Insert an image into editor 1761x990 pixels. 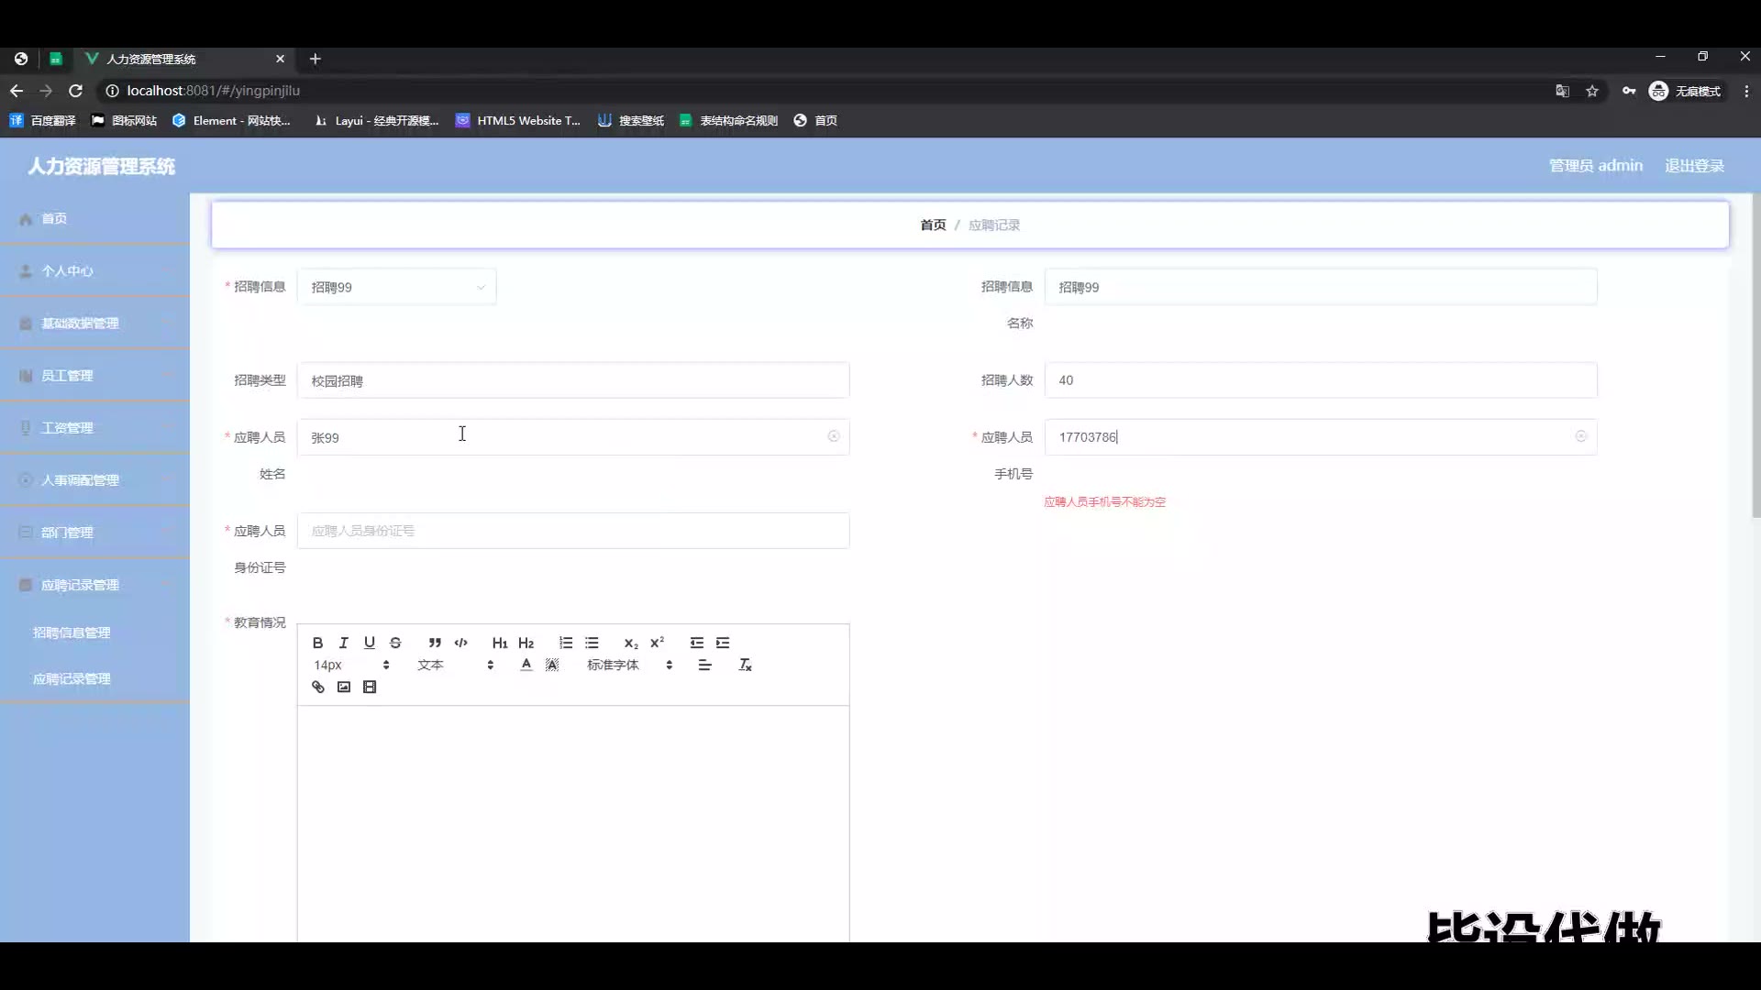coord(344,687)
